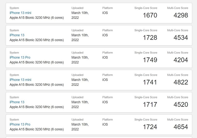Click the multi-core score 4204
The image size is (197, 138).
tap(181, 60)
